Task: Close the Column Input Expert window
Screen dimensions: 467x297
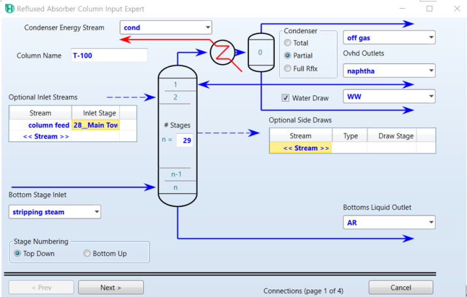Action: tap(457, 9)
